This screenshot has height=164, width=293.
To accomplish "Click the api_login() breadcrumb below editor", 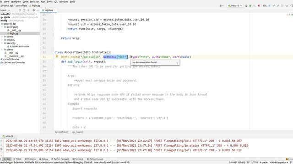I will (x=78, y=132).
